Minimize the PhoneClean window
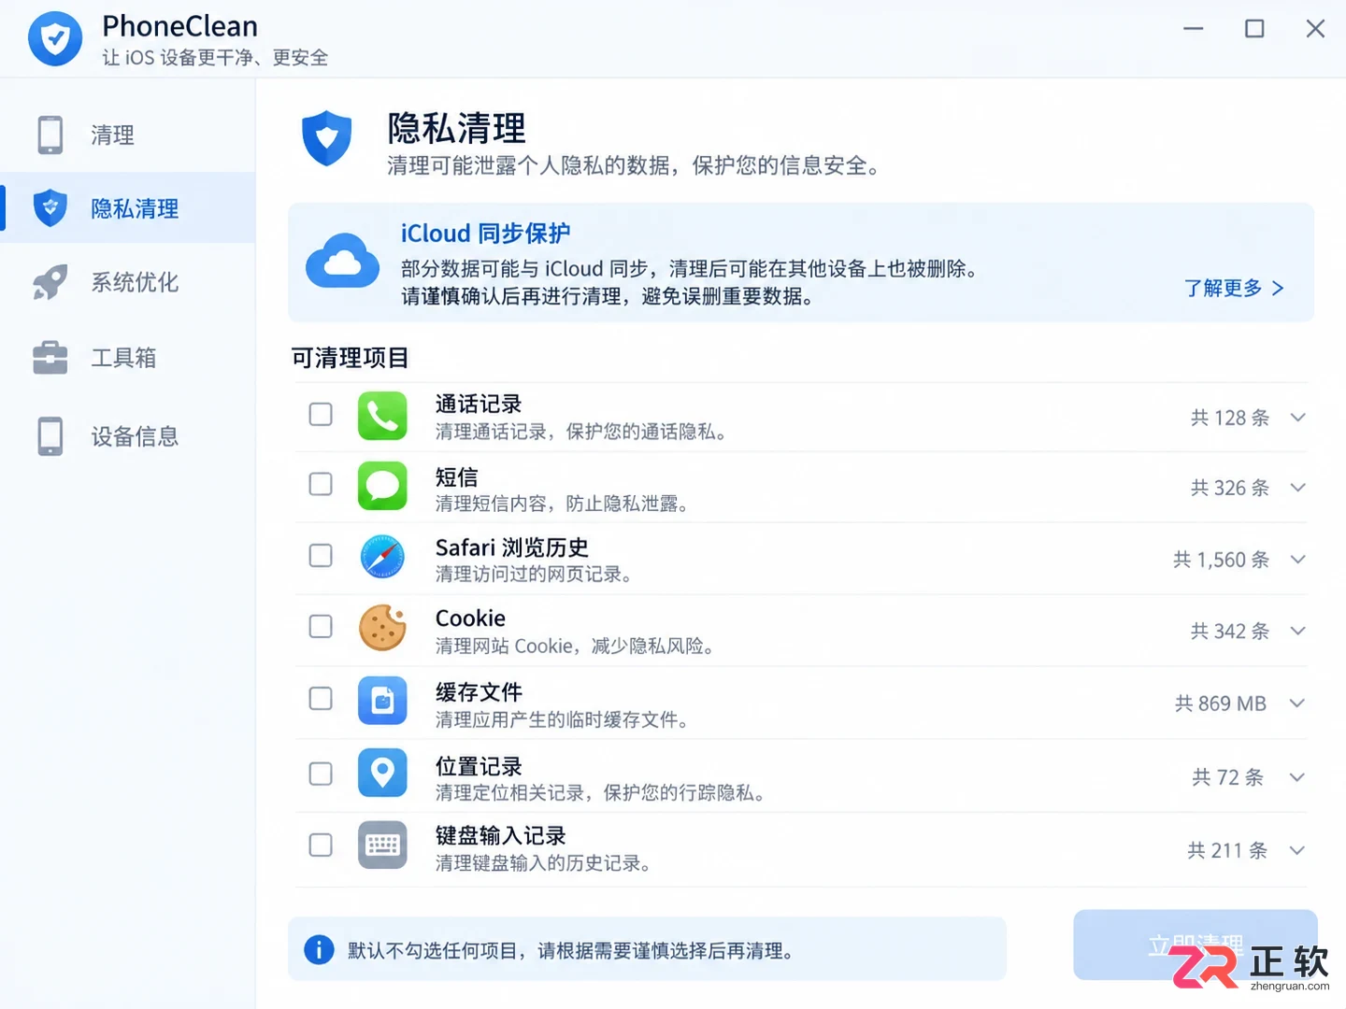 [x=1194, y=29]
